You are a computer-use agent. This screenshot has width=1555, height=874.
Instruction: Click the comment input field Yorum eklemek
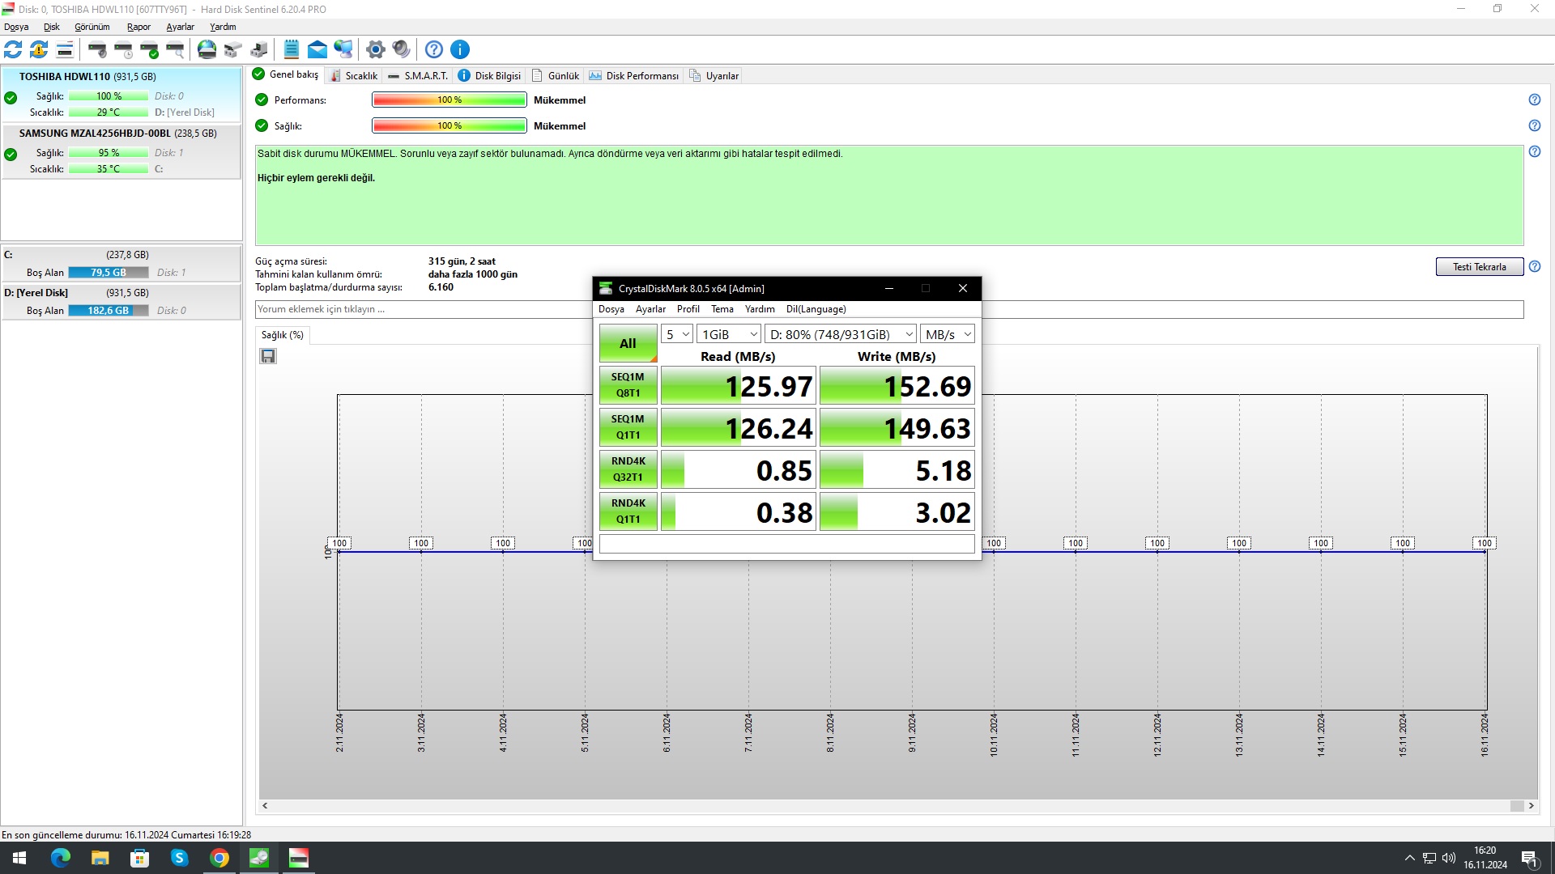pyautogui.click(x=423, y=309)
